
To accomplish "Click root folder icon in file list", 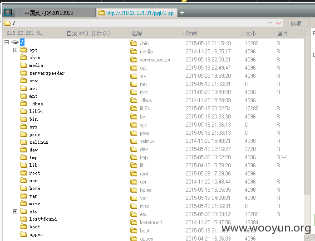I will 134,174.
